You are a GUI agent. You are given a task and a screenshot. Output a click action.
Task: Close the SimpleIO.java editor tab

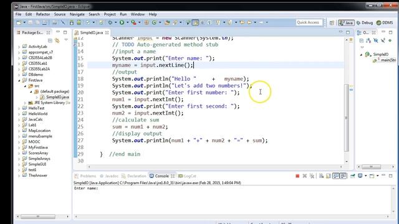click(107, 32)
